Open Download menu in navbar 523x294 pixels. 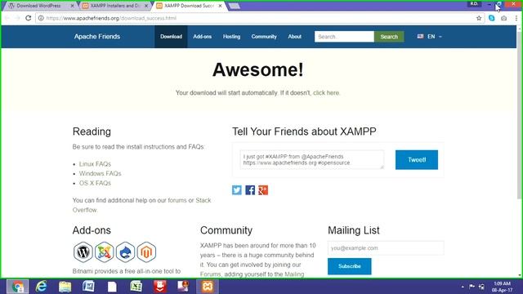coord(171,37)
